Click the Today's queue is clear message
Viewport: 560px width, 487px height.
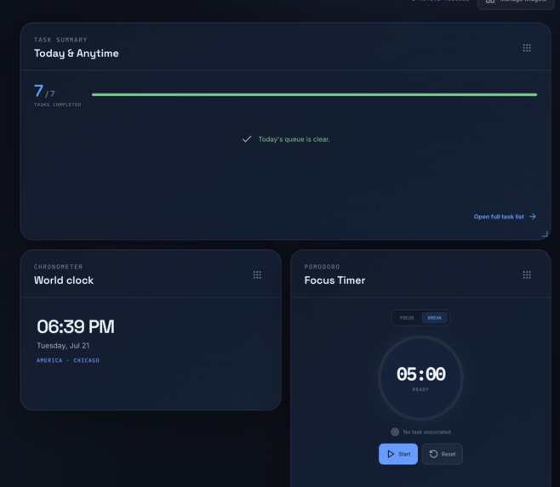tap(294, 139)
